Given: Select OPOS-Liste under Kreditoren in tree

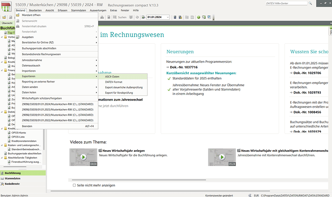Looking at the screenshot, I should tap(18, 137).
